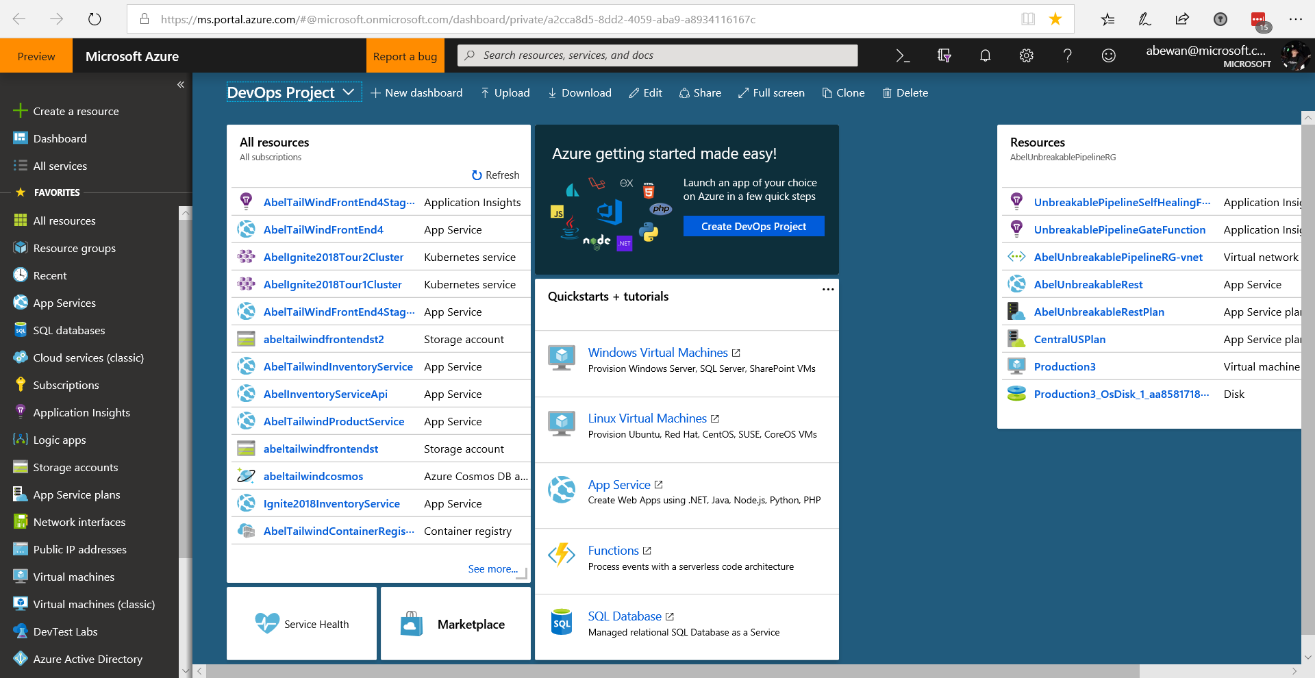
Task: Click the Refresh icon in All resources tile
Action: coord(477,175)
